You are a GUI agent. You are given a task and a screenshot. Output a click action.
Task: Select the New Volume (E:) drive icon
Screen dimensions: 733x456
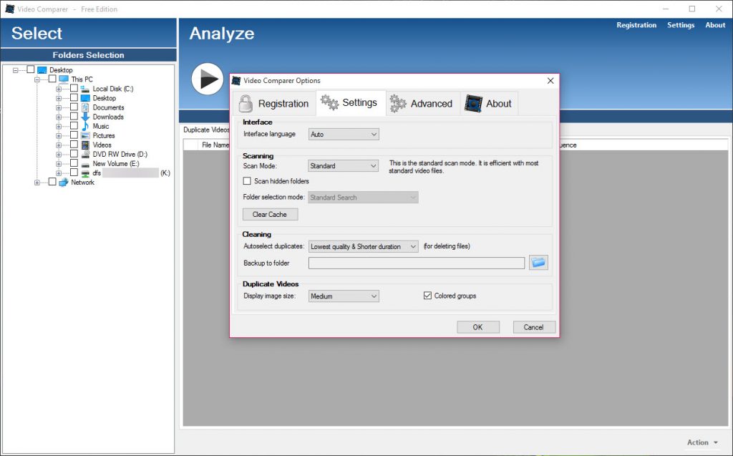point(85,164)
